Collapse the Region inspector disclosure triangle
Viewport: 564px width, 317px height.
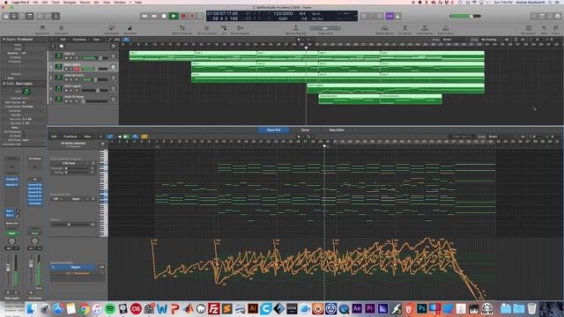click(x=4, y=40)
